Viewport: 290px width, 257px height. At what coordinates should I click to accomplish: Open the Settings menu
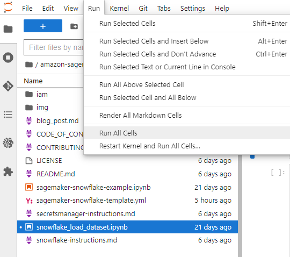[x=193, y=8]
